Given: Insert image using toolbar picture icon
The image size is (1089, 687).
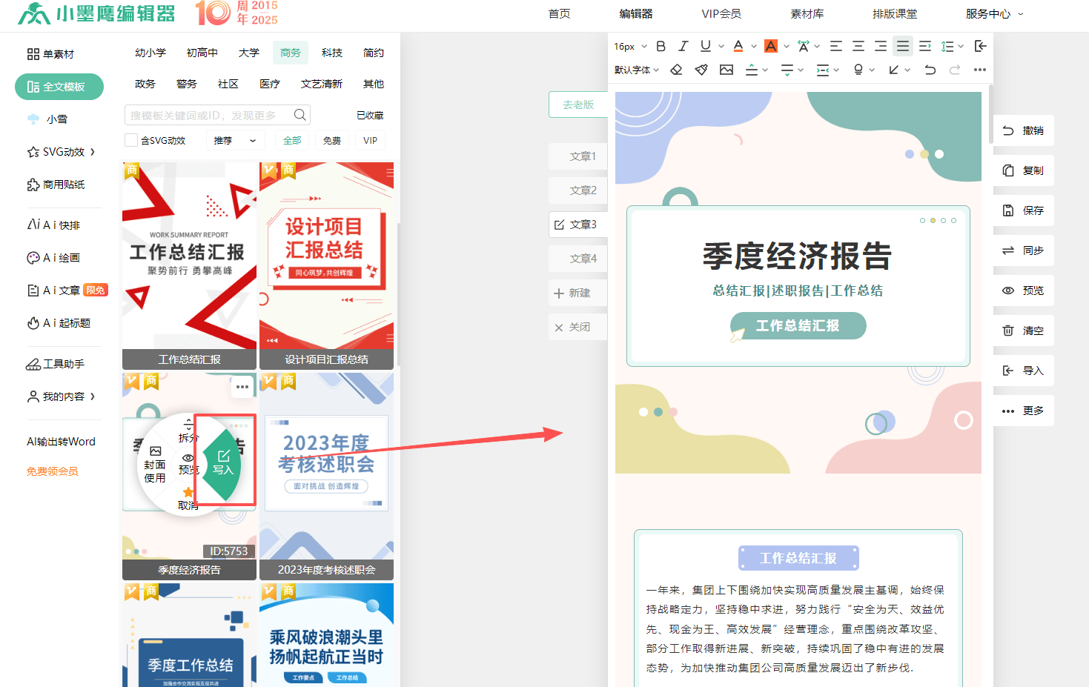Looking at the screenshot, I should 726,70.
